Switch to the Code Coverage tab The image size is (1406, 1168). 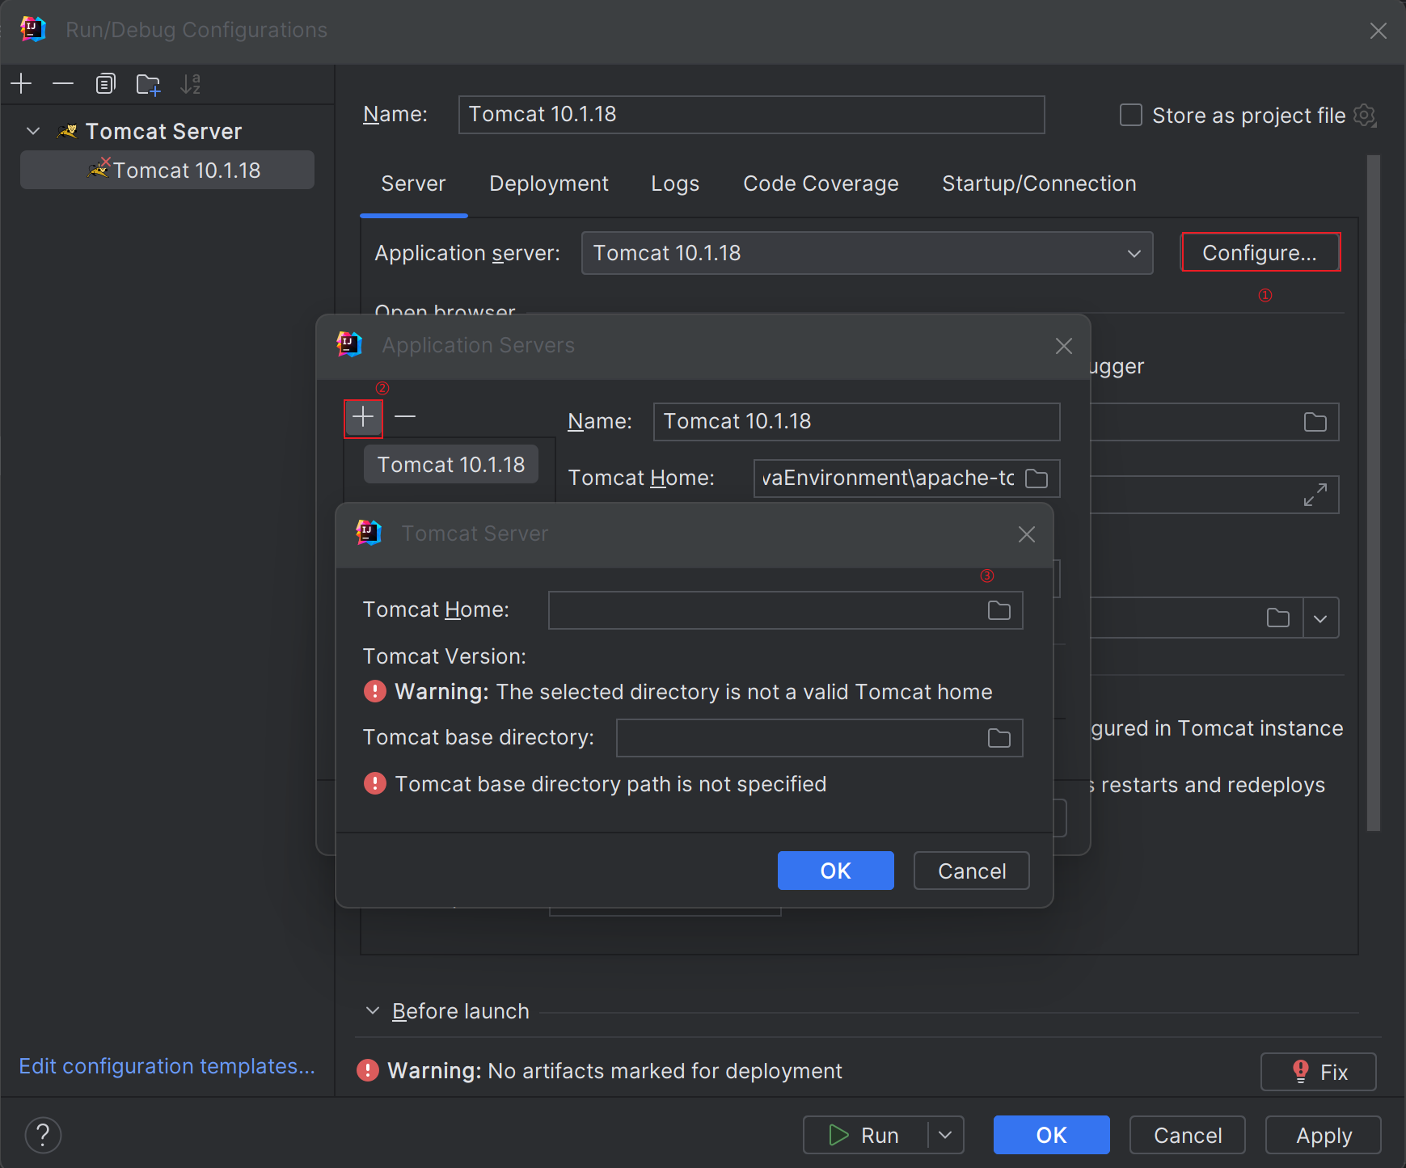820,183
